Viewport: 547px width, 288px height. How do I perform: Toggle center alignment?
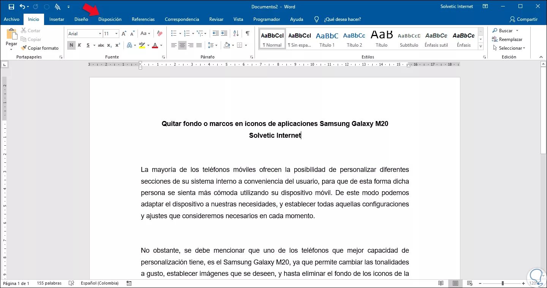(x=182, y=45)
